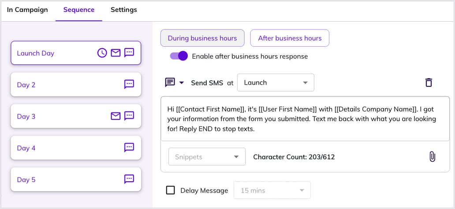The image size is (455, 209).
Task: Click the SMS icon on Day 4
Action: click(129, 148)
